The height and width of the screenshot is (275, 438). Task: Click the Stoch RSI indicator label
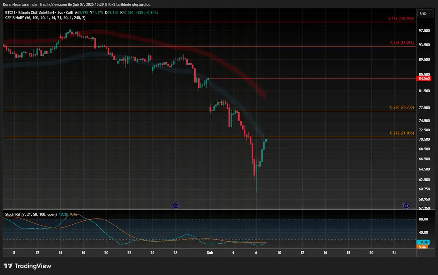pos(31,214)
